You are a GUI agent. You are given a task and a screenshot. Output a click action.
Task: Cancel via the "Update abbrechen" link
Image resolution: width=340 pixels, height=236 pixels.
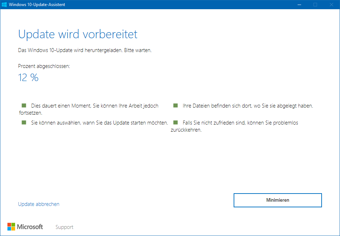tap(39, 204)
